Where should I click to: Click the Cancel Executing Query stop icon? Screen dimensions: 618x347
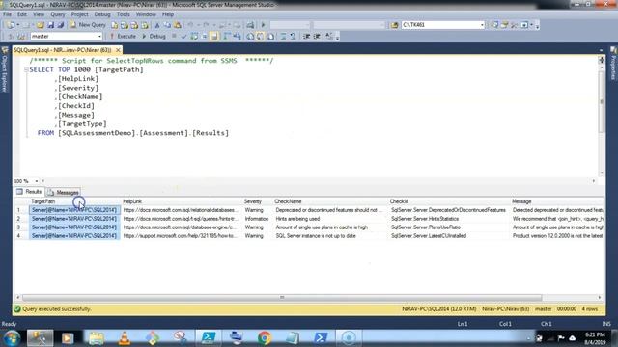point(174,37)
